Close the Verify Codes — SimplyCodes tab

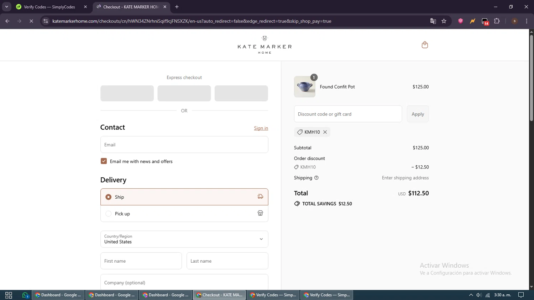[x=85, y=7]
